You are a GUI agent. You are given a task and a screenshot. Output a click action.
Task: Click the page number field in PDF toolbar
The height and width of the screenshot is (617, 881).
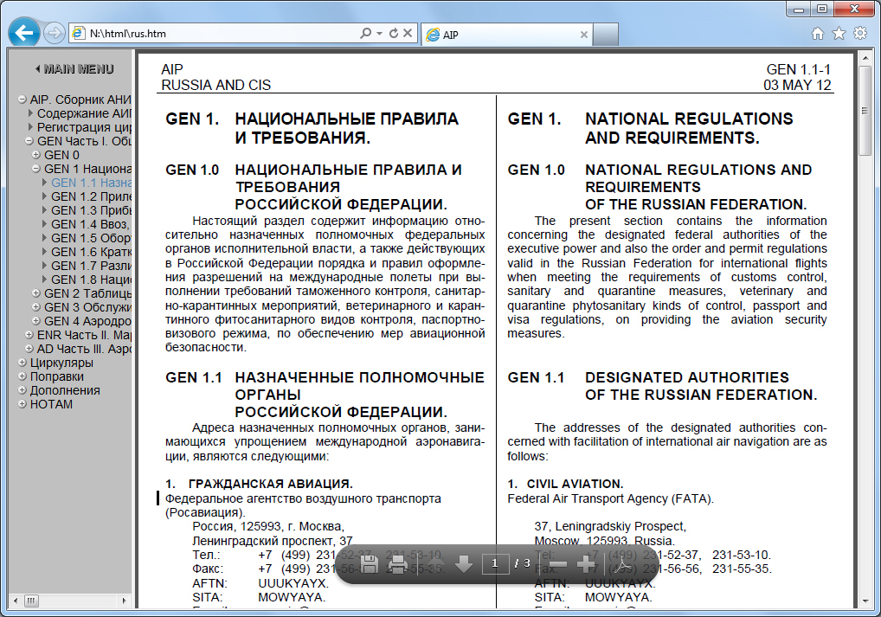pos(494,563)
